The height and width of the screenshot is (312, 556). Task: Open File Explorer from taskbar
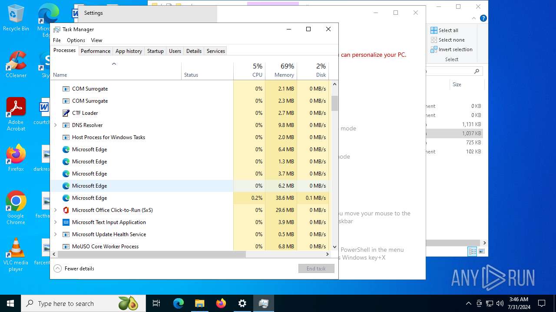click(x=199, y=303)
